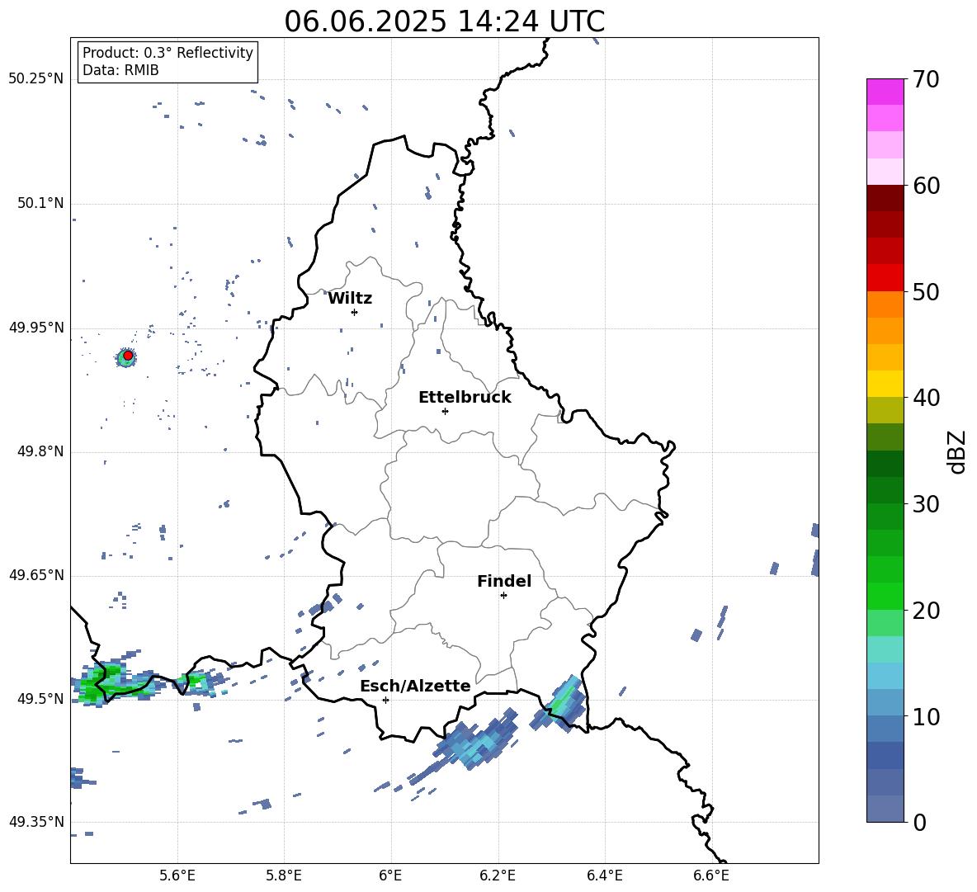Pick the magenta swatch at top of colorbar

pyautogui.click(x=885, y=92)
